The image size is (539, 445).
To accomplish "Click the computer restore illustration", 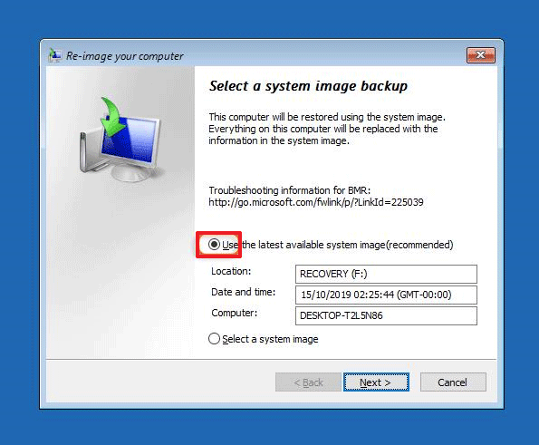I will 120,140.
